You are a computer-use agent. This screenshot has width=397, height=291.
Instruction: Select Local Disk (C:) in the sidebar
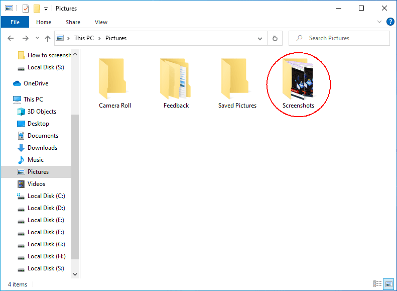pos(41,196)
